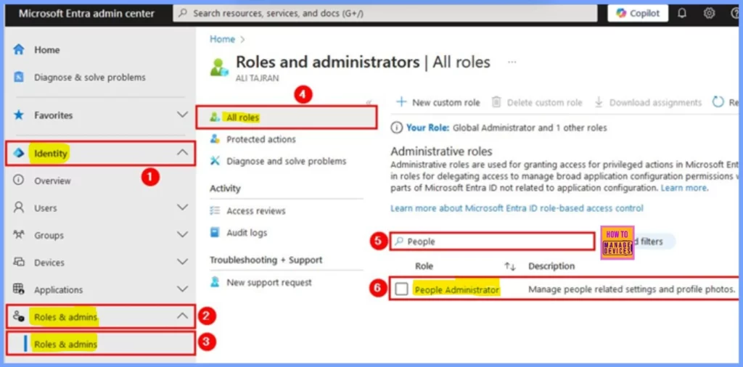Click the Microsoft Entra admin center title
Image resolution: width=743 pixels, height=367 pixels.
click(87, 13)
